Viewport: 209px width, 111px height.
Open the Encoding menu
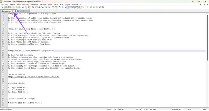pyautogui.click(x=26, y=4)
